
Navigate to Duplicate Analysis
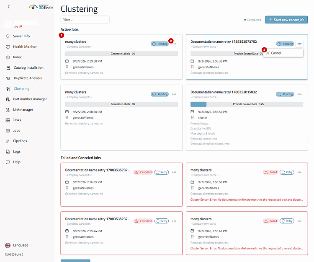pos(28,78)
